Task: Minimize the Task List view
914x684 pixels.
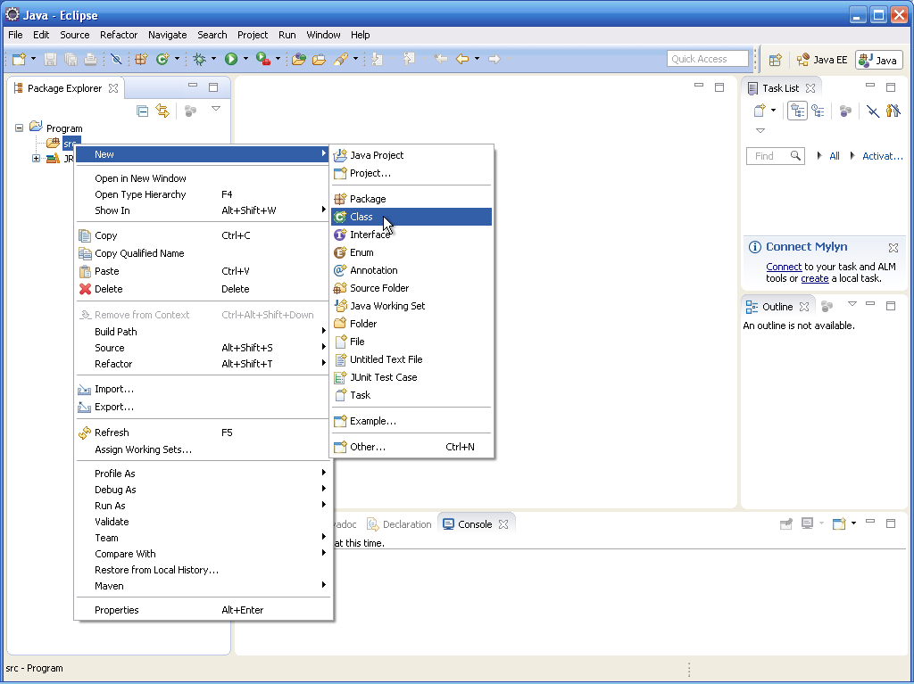Action: point(870,87)
